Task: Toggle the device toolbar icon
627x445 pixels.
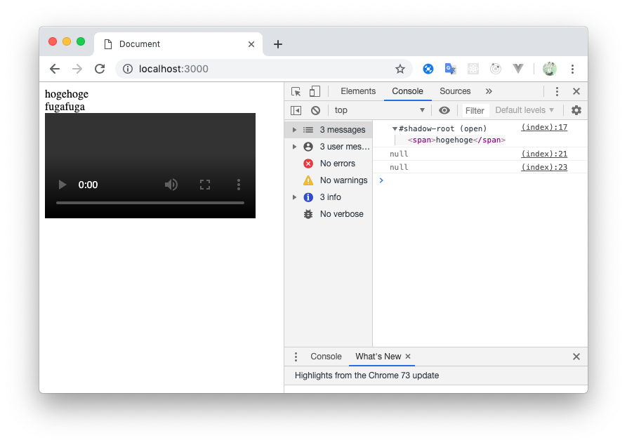Action: 313,92
